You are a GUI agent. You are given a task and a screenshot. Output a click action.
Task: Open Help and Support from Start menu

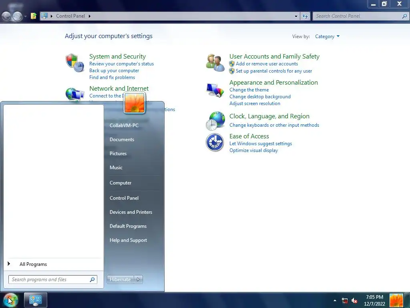tap(128, 240)
